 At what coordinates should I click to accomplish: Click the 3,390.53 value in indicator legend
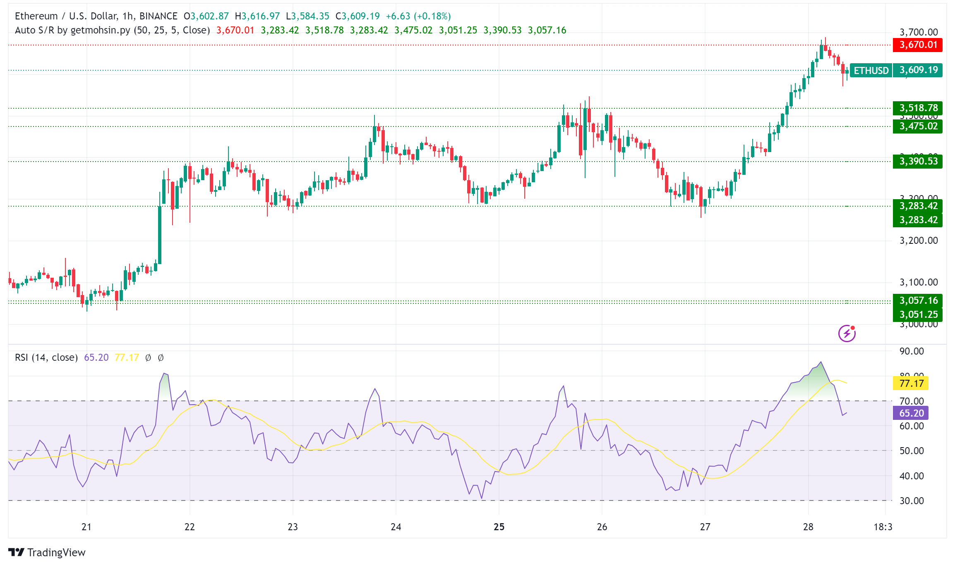(x=502, y=30)
